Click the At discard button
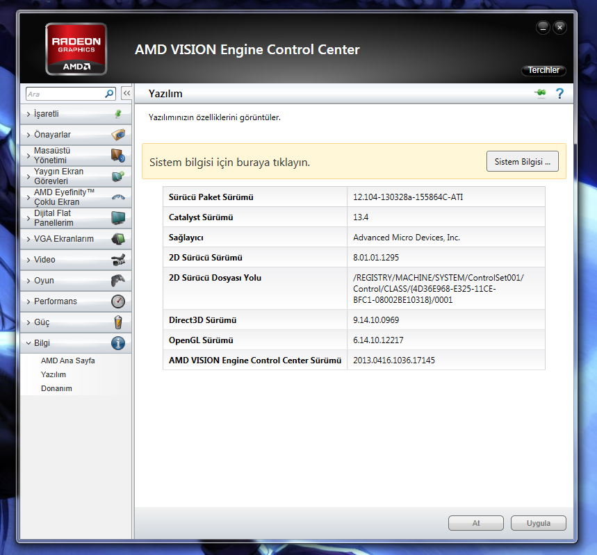597x555 pixels. coord(476,523)
